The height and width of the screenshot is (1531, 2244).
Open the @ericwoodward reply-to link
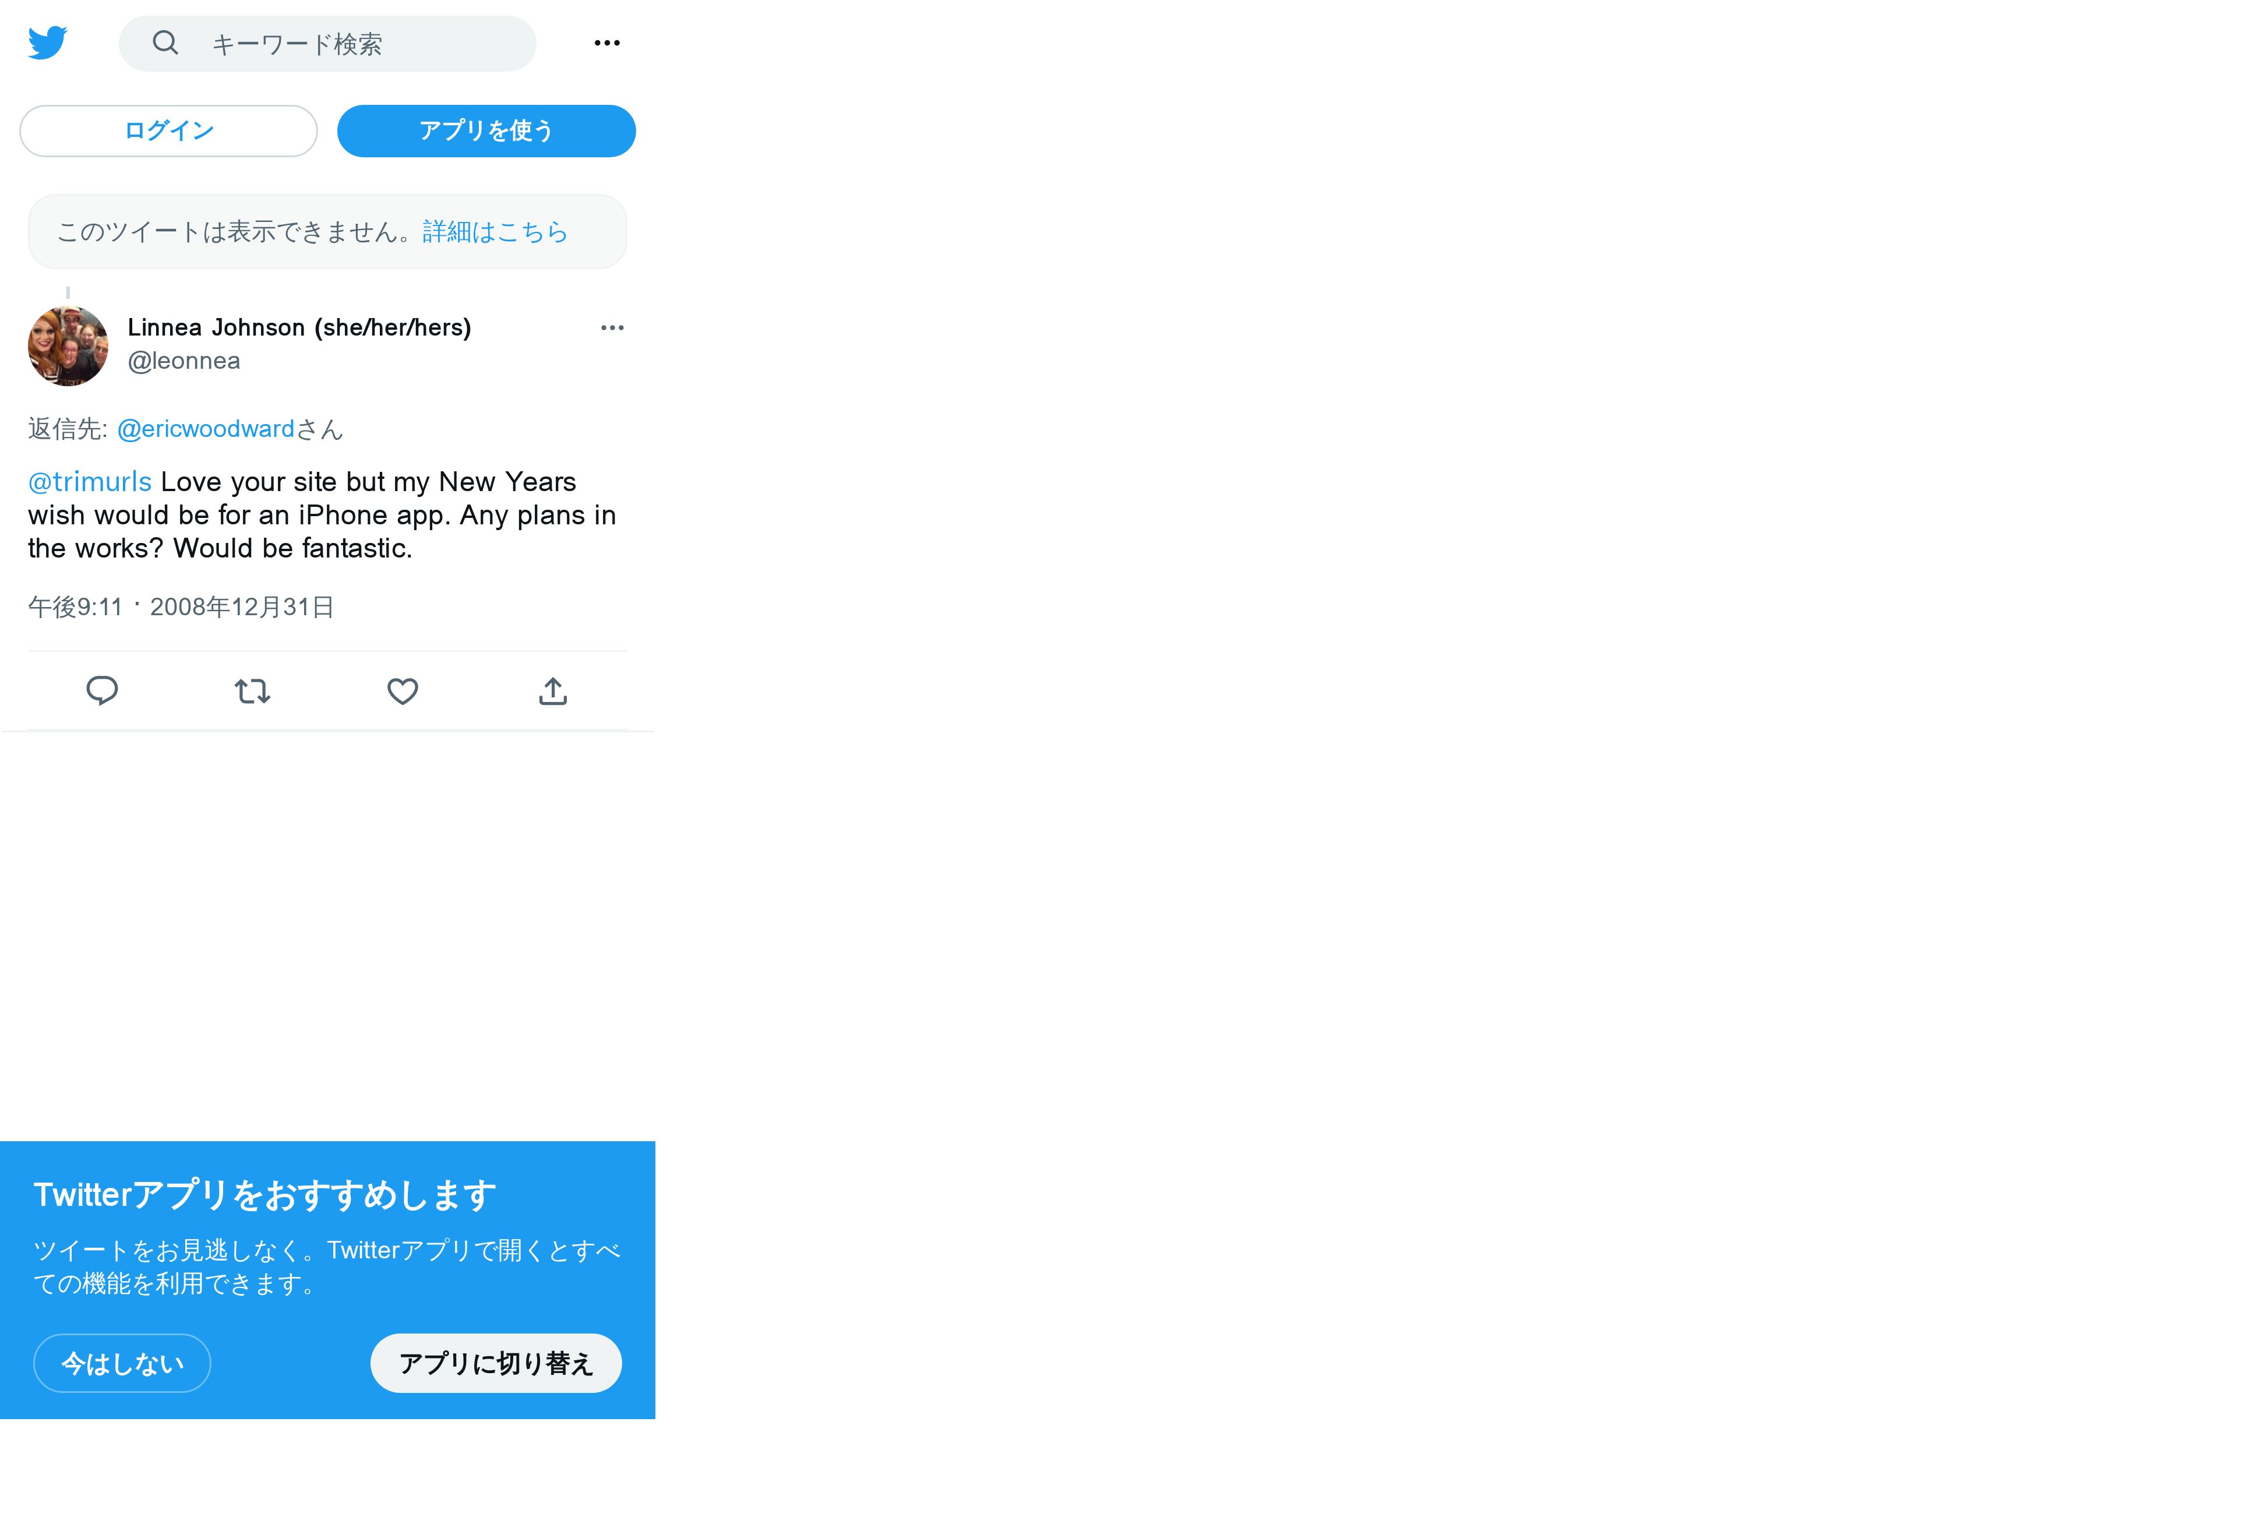[x=206, y=429]
